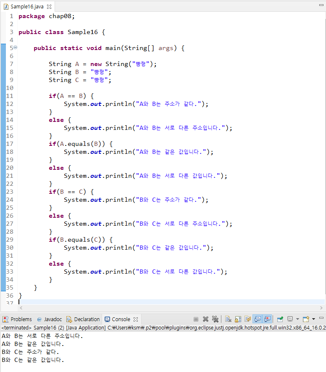Click println on line 24
Viewport: 326px width, 372px height.
click(118, 200)
